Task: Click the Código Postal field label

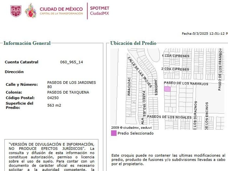Action: coord(20,98)
